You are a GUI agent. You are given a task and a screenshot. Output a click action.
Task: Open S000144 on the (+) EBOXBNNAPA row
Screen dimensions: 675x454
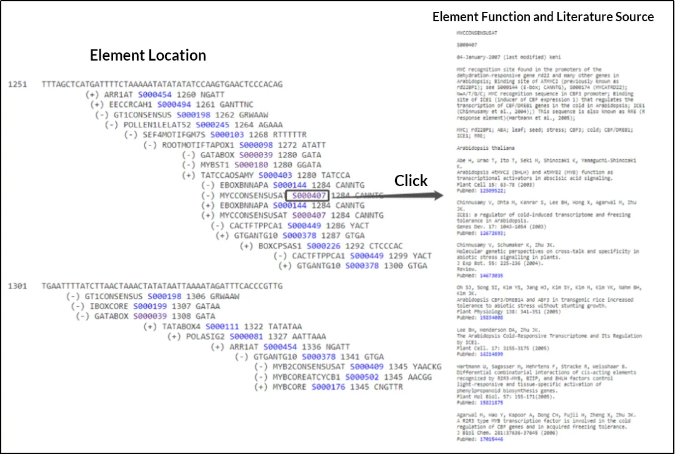290,205
